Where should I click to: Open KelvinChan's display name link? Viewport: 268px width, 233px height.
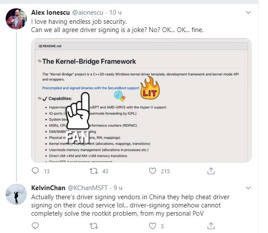point(48,188)
